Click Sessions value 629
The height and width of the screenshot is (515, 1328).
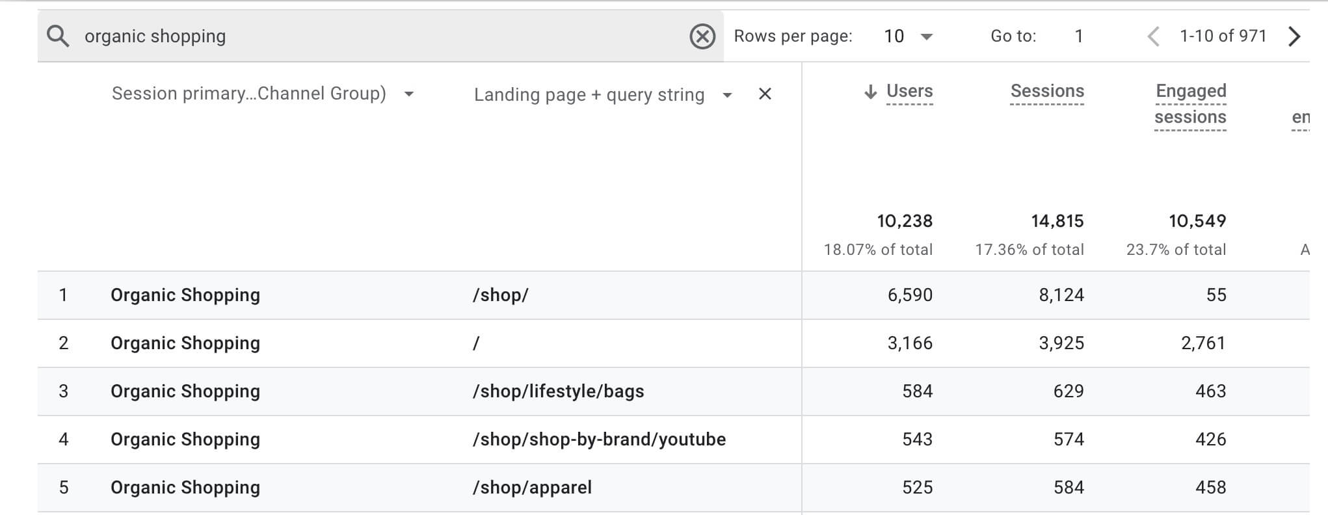point(1069,391)
